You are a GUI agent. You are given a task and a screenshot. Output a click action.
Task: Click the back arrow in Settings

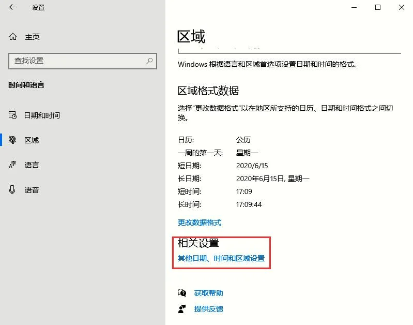(12, 7)
